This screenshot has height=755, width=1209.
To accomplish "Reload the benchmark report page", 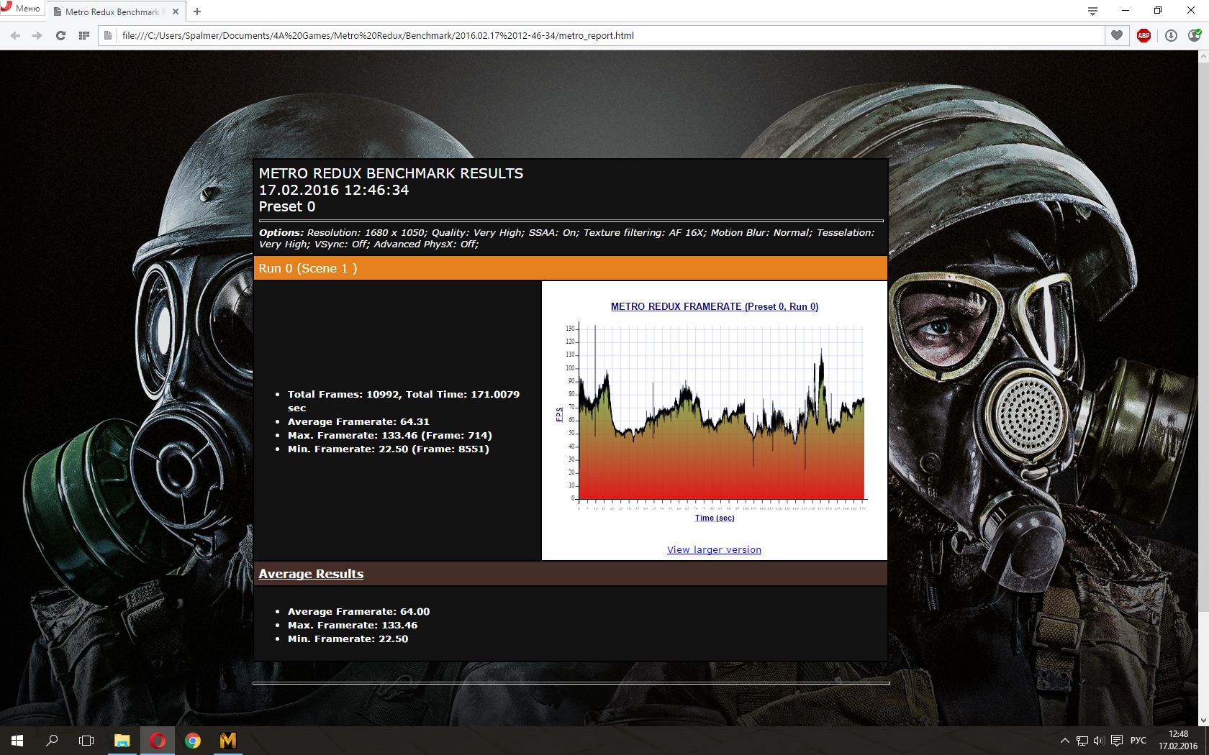I will point(60,35).
